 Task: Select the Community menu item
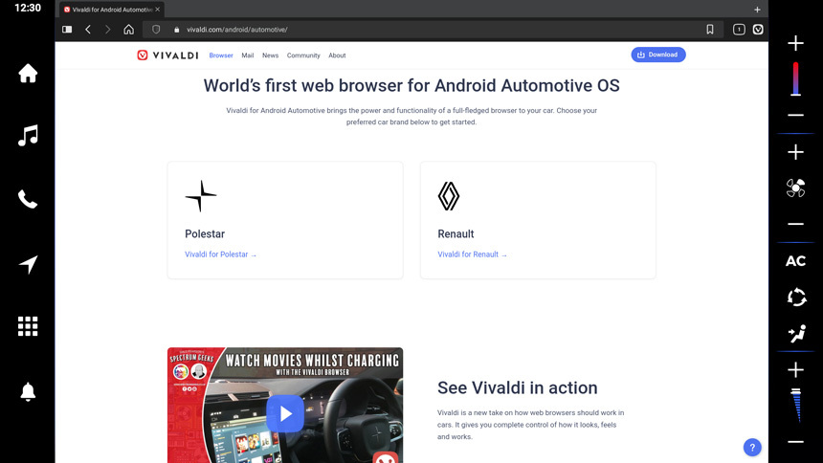[x=303, y=55]
